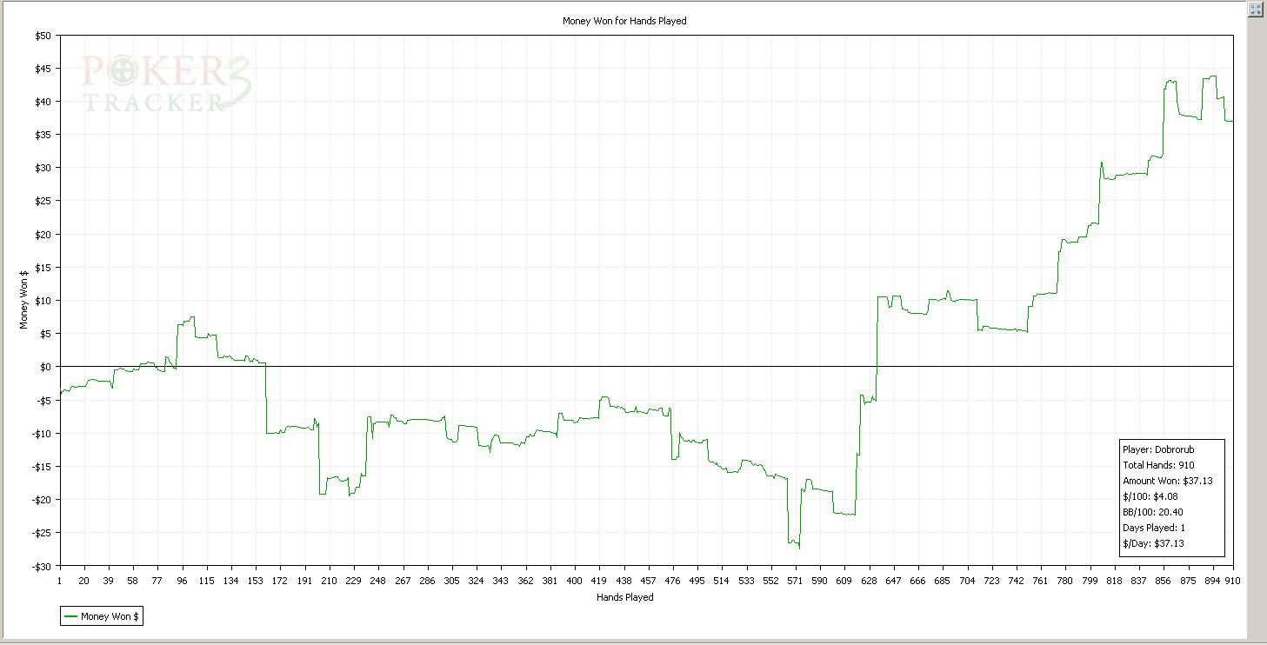Click the 'Days Played: 1' stats line
The width and height of the screenshot is (1267, 645).
point(1154,528)
